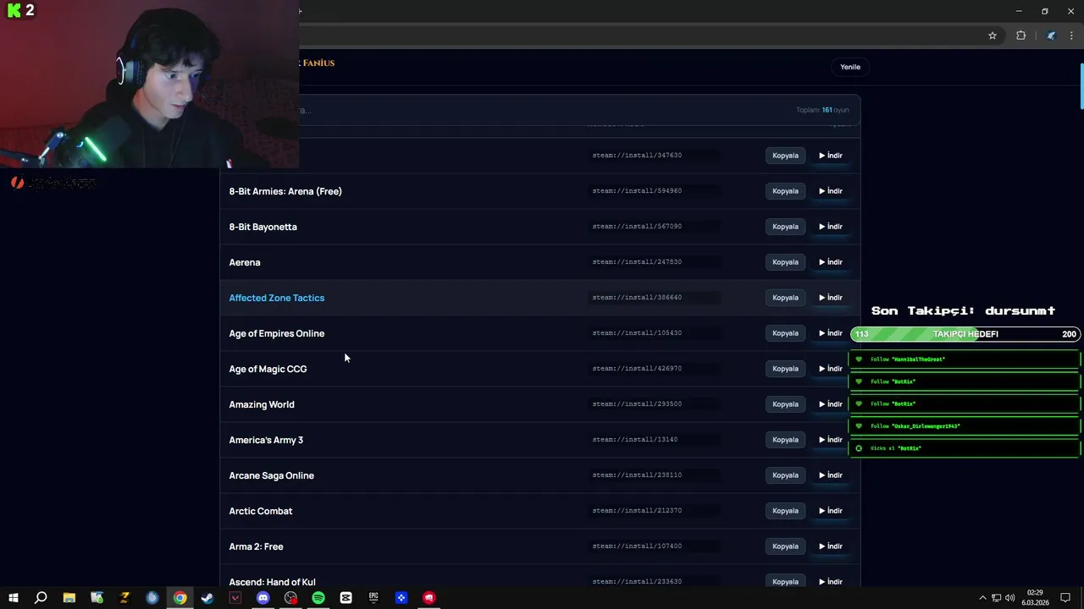Open Steam from the taskbar
The height and width of the screenshot is (609, 1084).
pos(207,598)
